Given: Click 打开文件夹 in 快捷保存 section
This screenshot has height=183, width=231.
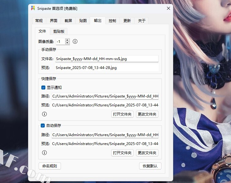Looking at the screenshot, I should pyautogui.click(x=122, y=114).
